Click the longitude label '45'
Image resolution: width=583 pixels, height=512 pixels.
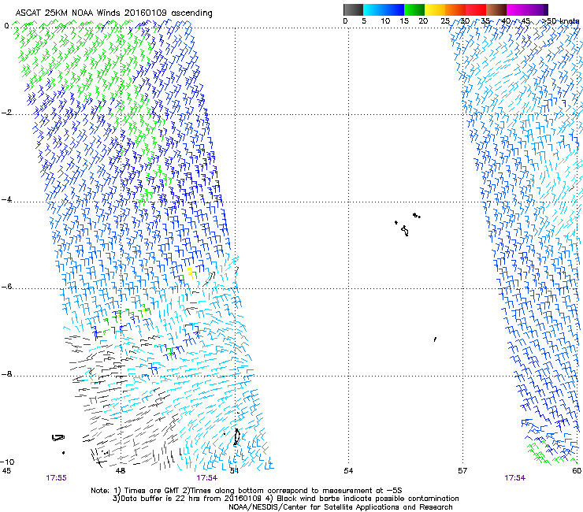(6, 471)
